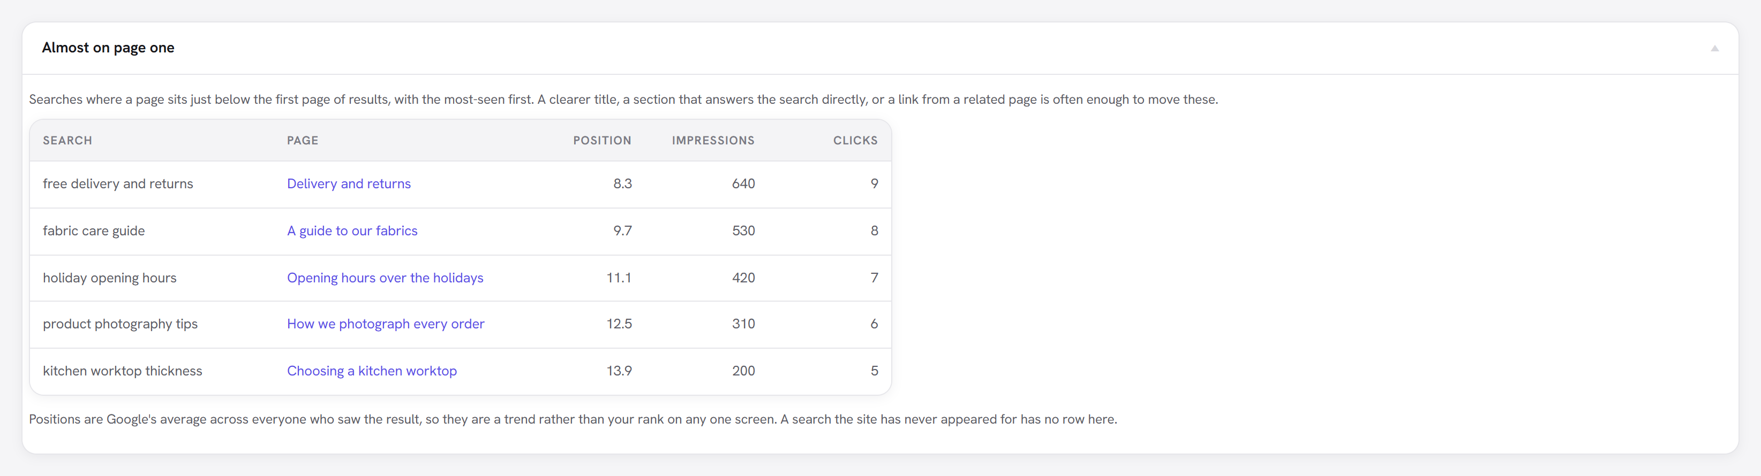Open the Delivery and returns page link
Viewport: 1761px width, 476px height.
[x=349, y=183]
